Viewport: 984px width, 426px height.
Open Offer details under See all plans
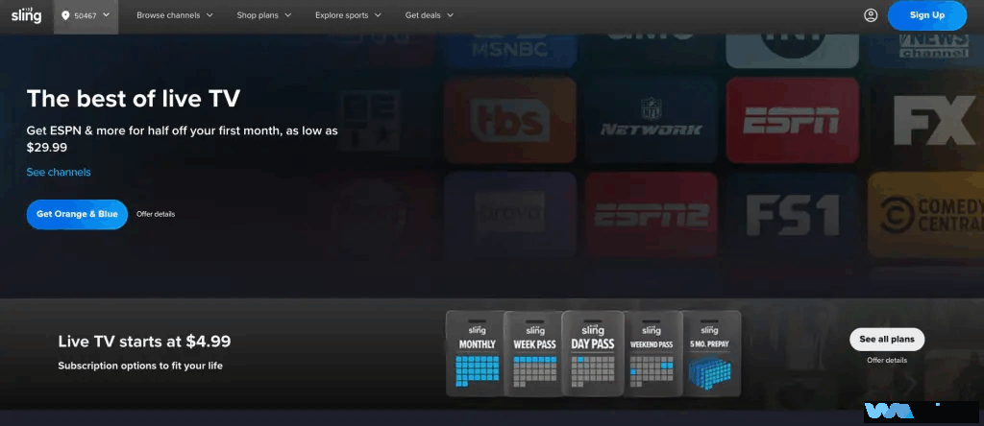pos(887,360)
